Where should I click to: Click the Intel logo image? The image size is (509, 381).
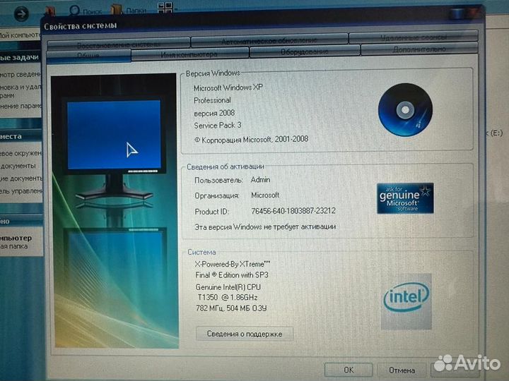tap(406, 301)
